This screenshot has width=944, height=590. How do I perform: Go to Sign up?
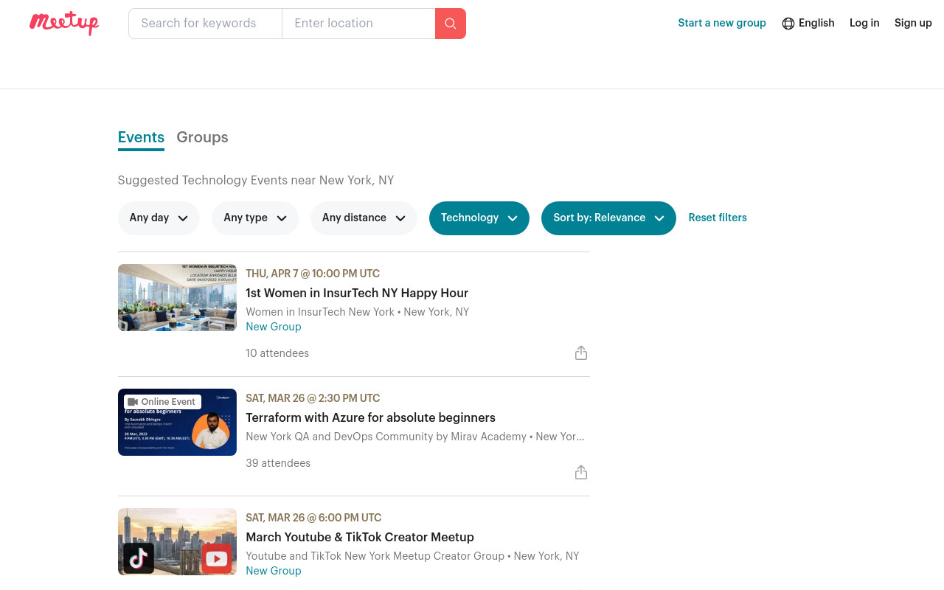point(913,23)
